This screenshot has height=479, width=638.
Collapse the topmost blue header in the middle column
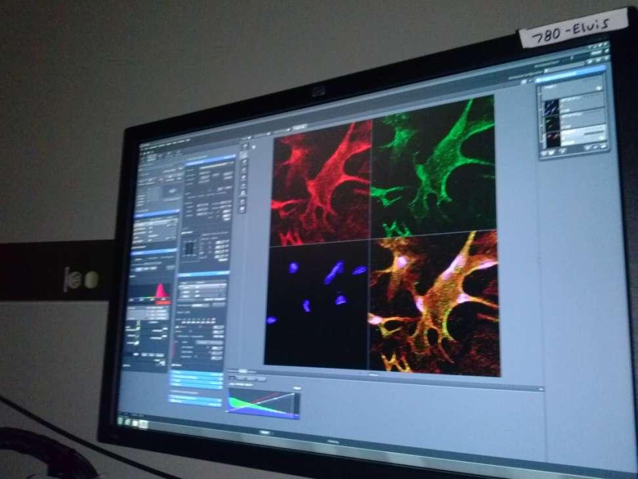[x=210, y=160]
